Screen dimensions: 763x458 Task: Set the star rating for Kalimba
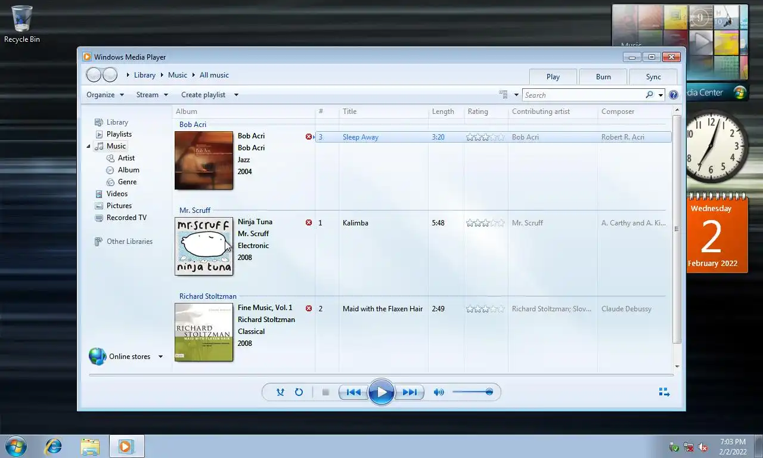coord(485,223)
